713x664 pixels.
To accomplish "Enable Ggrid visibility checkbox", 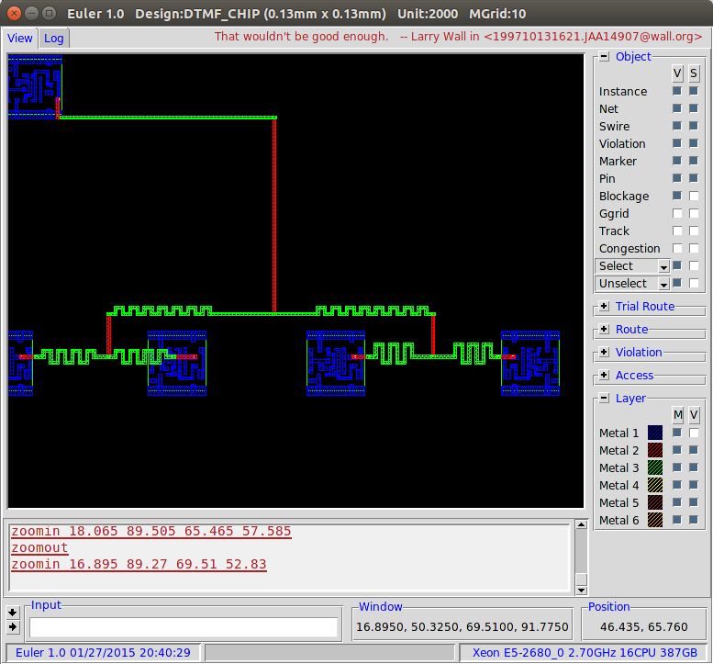I will [x=677, y=213].
